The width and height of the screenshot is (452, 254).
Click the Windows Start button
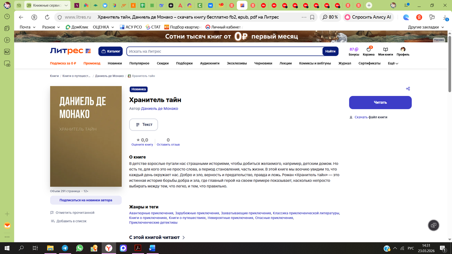pos(6,248)
